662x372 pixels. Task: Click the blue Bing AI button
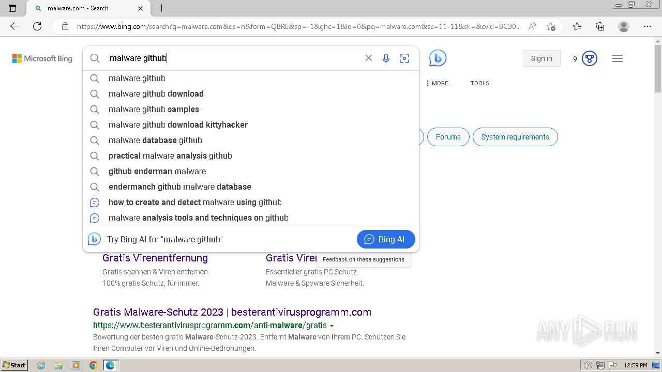coord(386,239)
